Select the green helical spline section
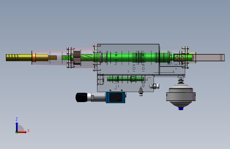This screenshot has width=230, height=149. pyautogui.click(x=87, y=58)
